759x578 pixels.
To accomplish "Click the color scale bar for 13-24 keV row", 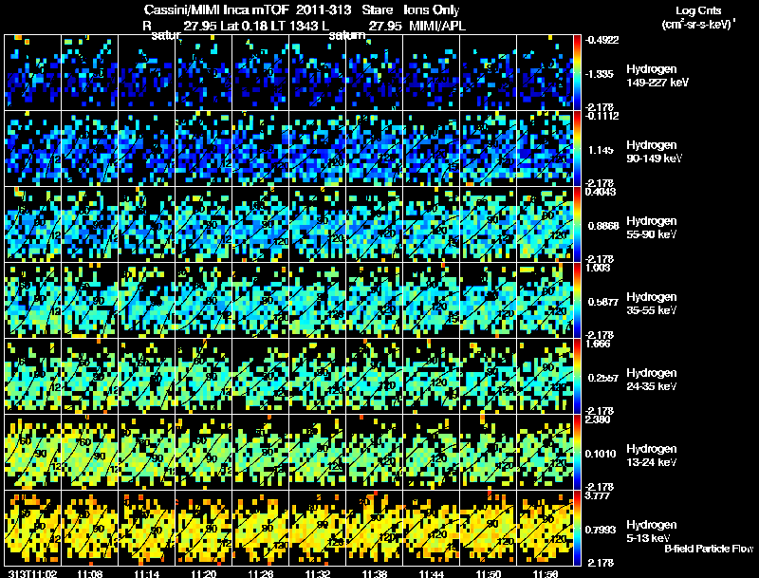I will [x=577, y=452].
